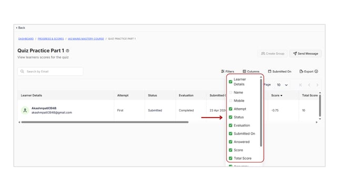Uncheck the Score column checkbox

[x=231, y=150]
